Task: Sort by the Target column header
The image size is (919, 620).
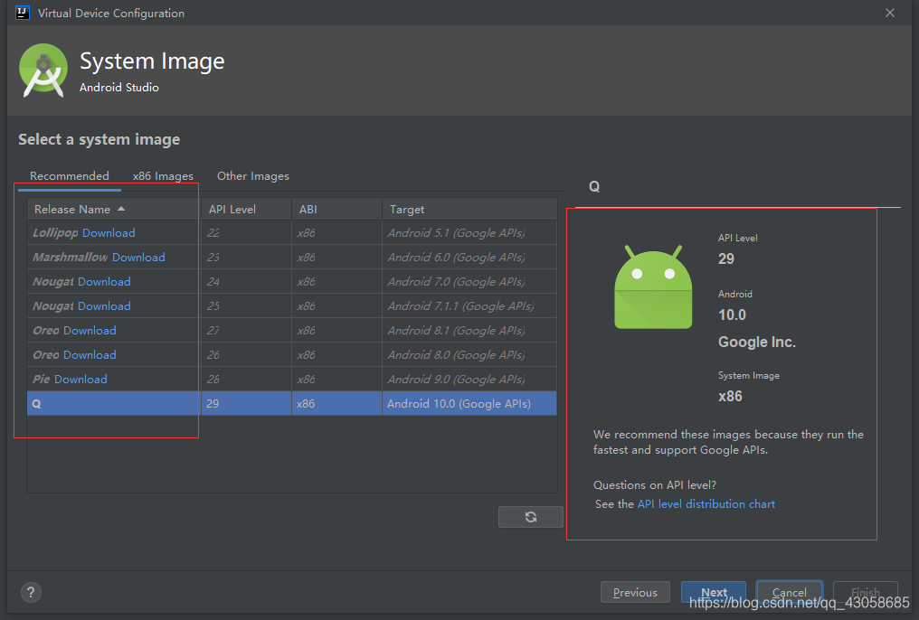Action: point(469,209)
